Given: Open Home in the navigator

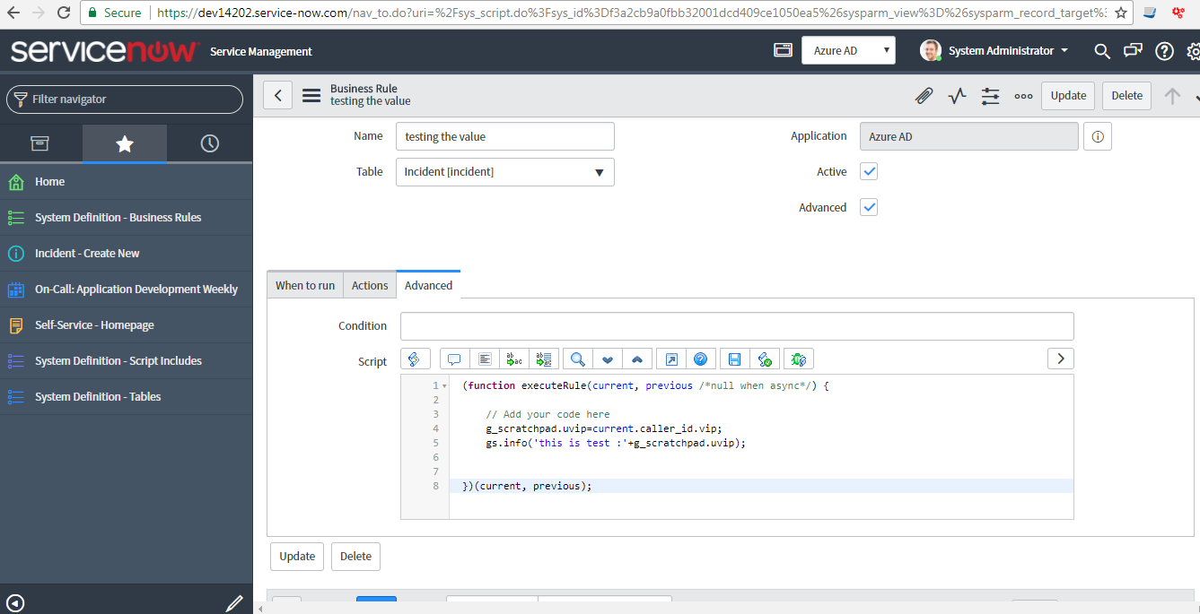Looking at the screenshot, I should [127, 182].
